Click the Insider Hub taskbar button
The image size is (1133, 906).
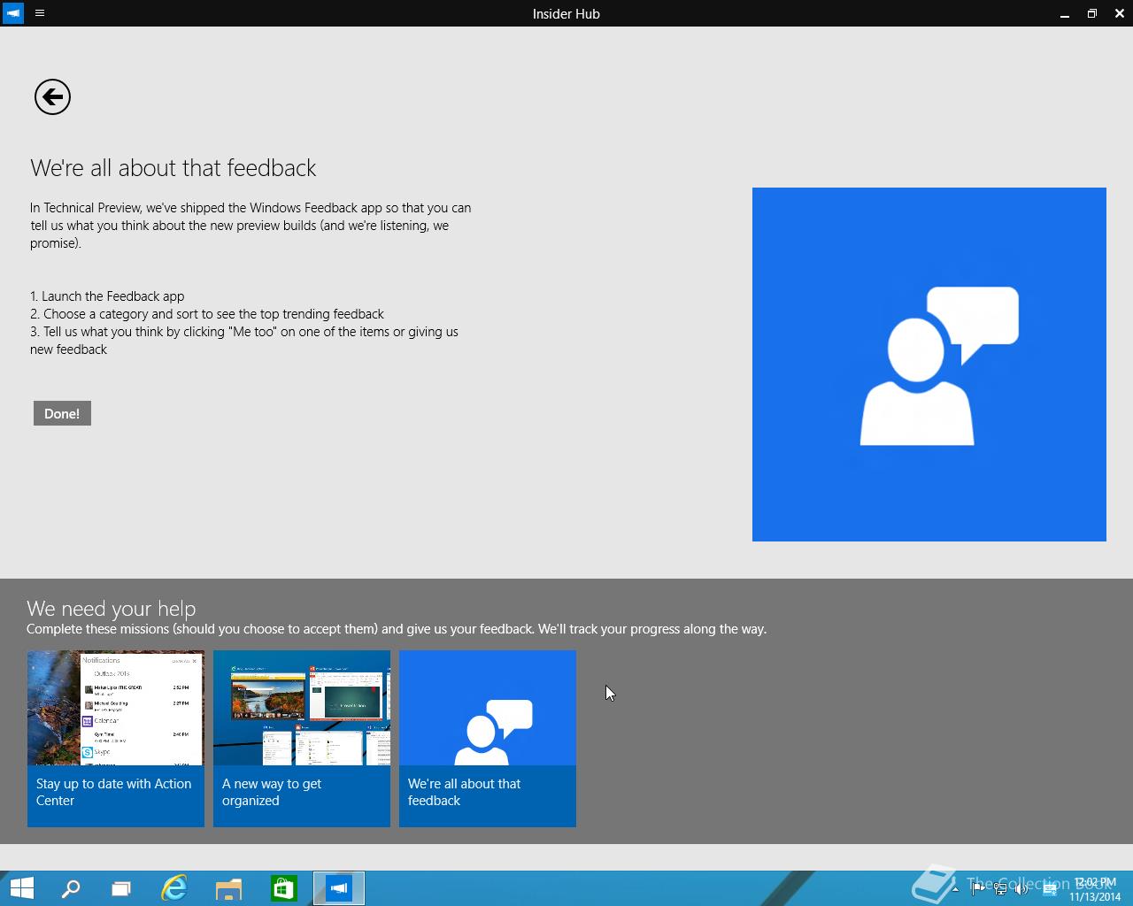(339, 888)
